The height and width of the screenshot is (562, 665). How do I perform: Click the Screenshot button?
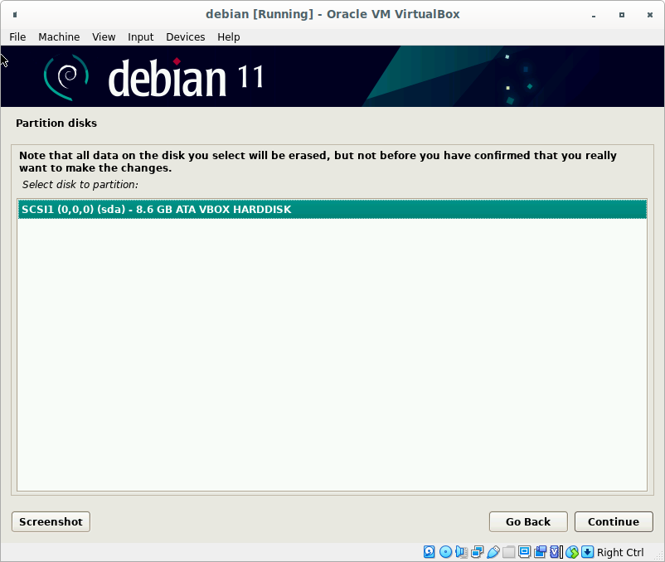(x=51, y=521)
